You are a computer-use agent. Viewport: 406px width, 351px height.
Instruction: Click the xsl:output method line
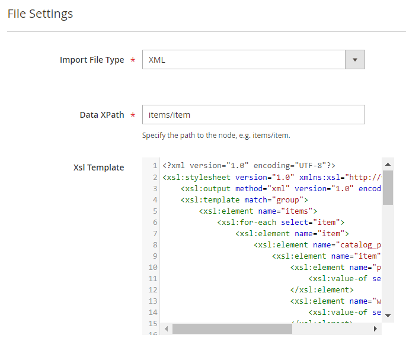pyautogui.click(x=281, y=189)
